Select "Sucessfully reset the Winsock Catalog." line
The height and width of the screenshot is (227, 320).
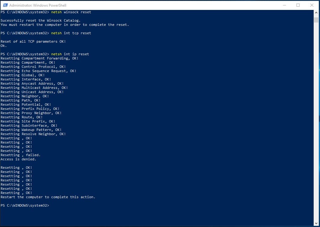pos(40,20)
